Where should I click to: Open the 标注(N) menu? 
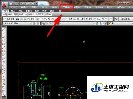click(88, 7)
